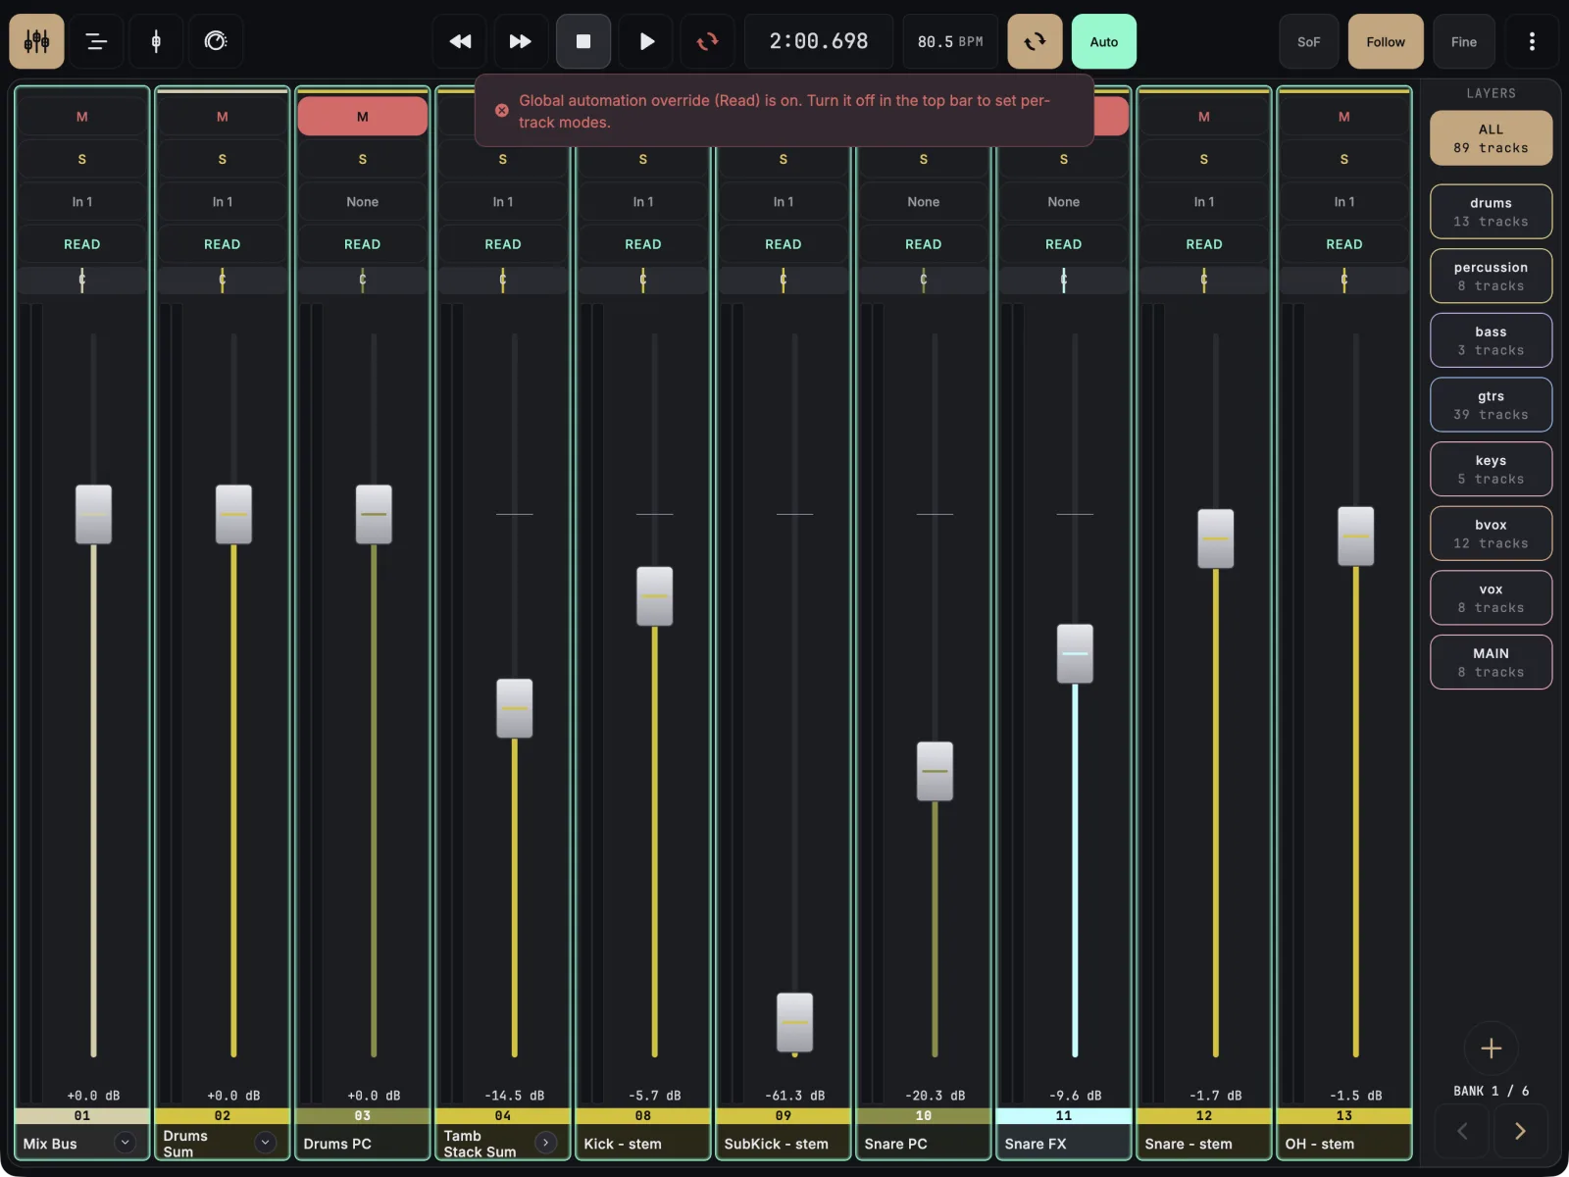Click the Snare FX fader handle
This screenshot has height=1177, width=1569.
pyautogui.click(x=1075, y=653)
